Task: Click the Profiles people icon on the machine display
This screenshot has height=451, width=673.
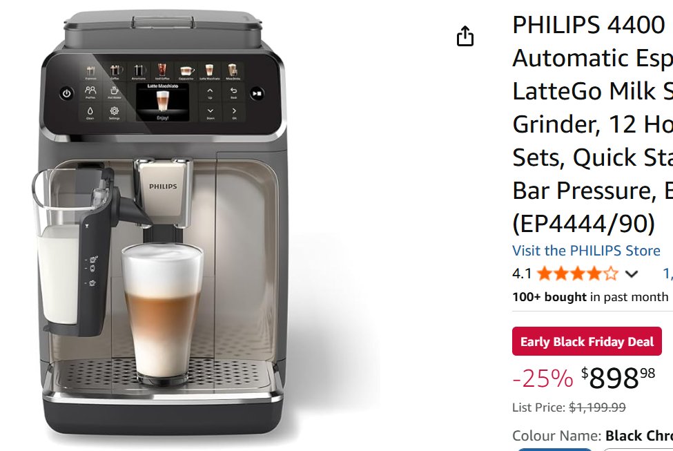Action: [90, 90]
